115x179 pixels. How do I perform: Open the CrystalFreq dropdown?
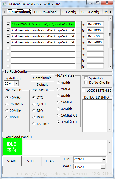tap(16, 84)
